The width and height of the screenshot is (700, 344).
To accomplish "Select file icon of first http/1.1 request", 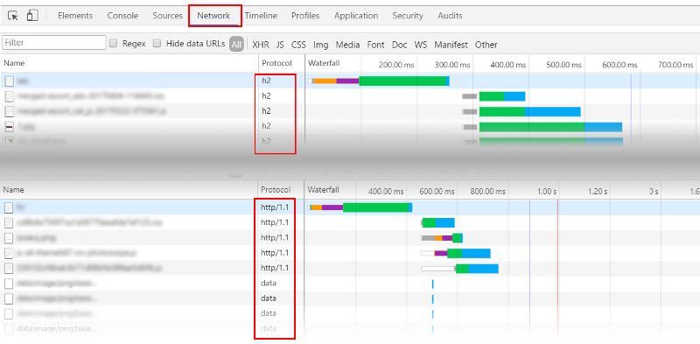I will point(9,207).
